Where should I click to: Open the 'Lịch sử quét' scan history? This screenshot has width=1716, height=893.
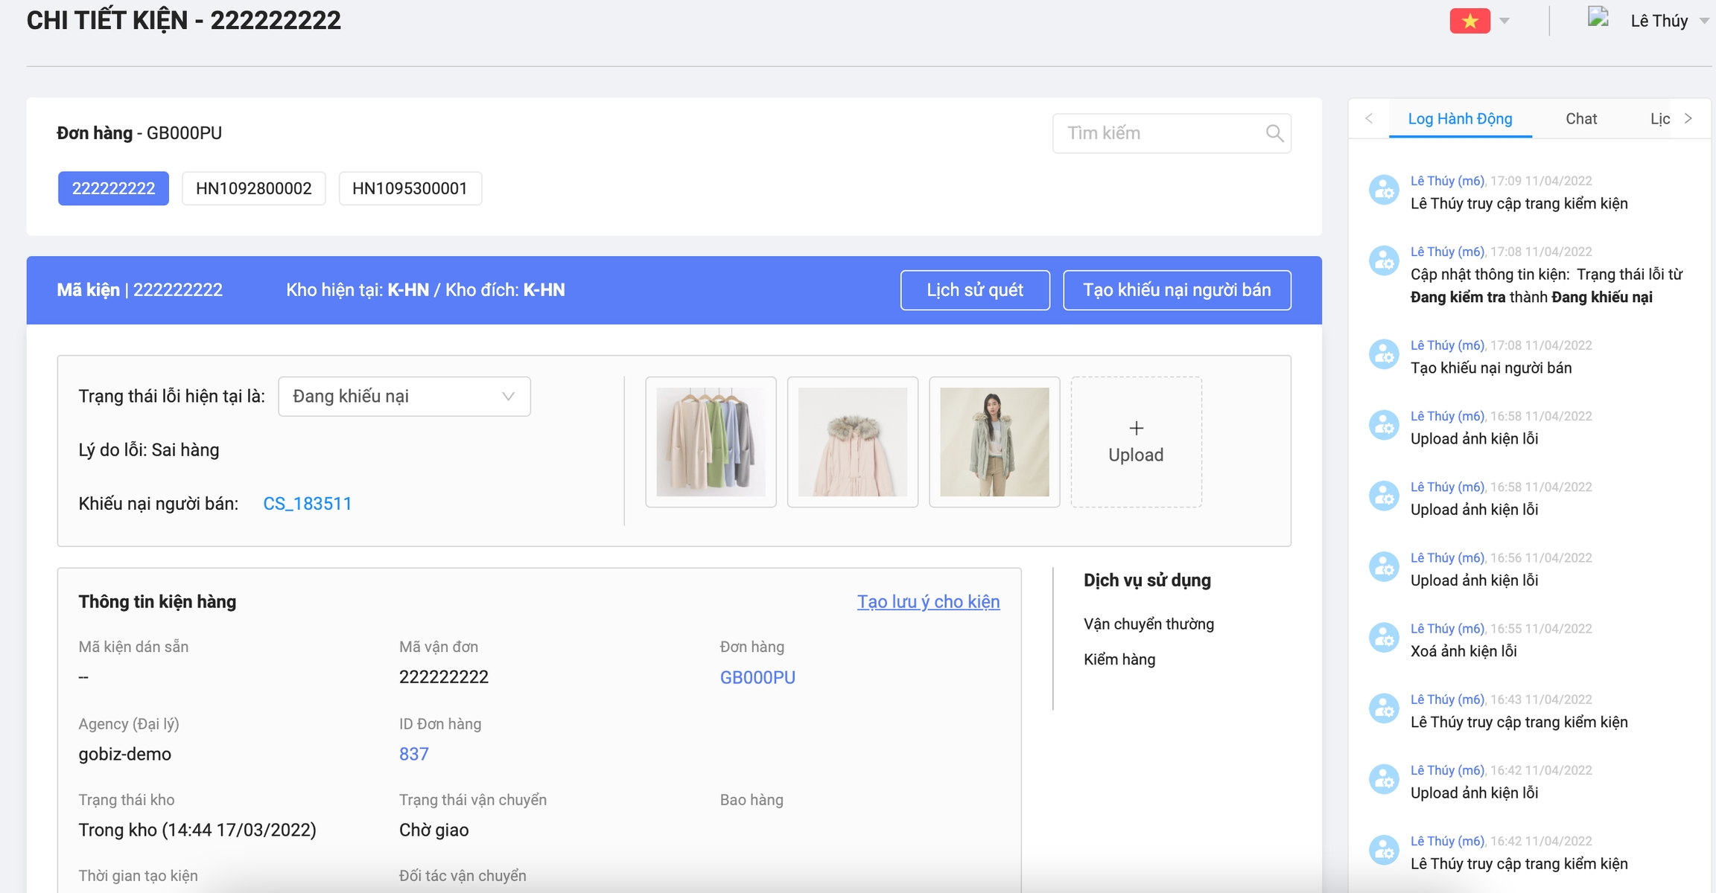(974, 290)
